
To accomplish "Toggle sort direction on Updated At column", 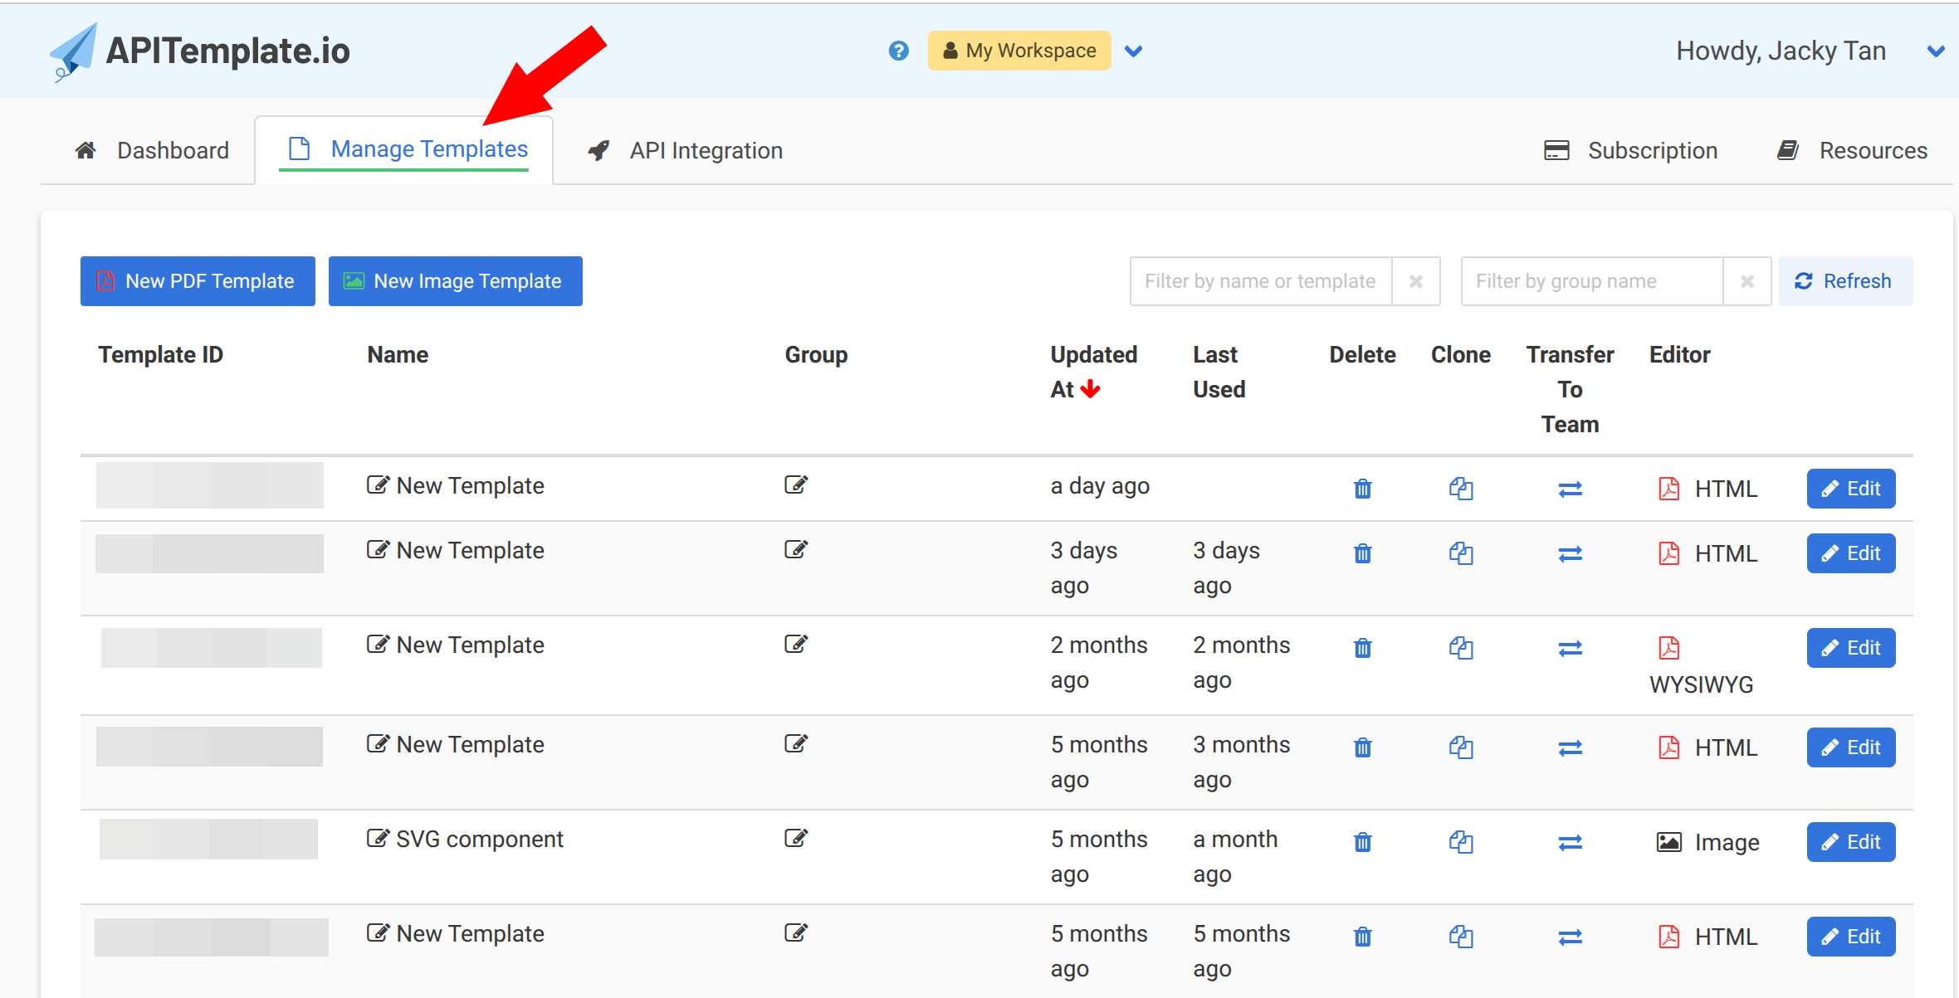I will pyautogui.click(x=1089, y=389).
